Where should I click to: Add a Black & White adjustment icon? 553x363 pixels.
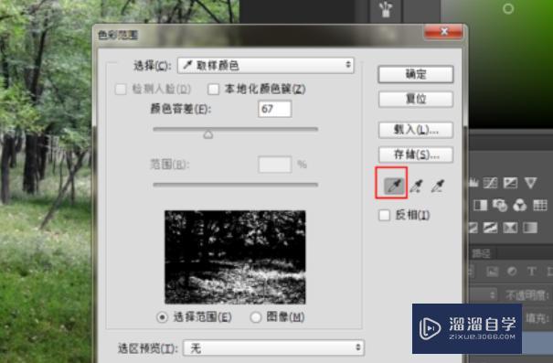480,205
